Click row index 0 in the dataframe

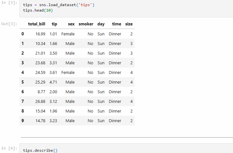point(23,34)
